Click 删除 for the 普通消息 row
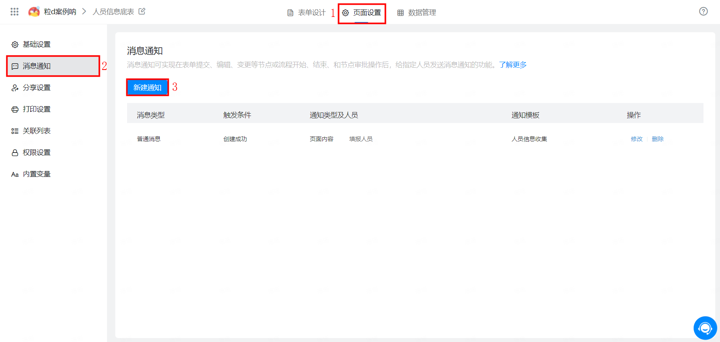This screenshot has height=342, width=720. point(658,139)
